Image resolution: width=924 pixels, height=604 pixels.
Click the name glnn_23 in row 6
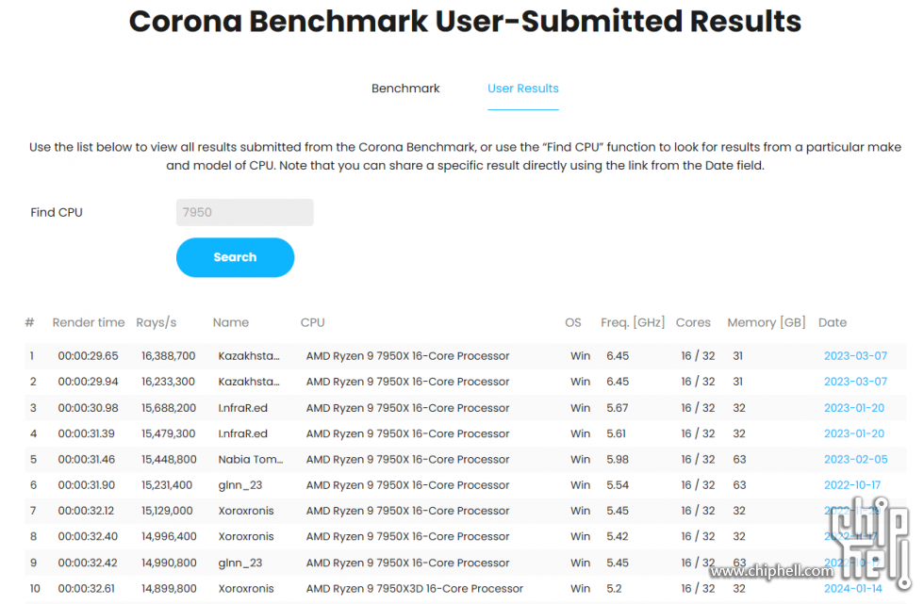point(239,485)
